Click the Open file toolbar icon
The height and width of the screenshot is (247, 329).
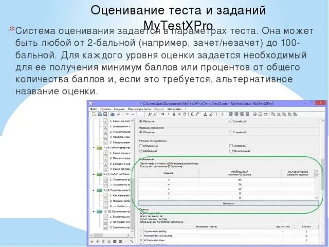100,114
